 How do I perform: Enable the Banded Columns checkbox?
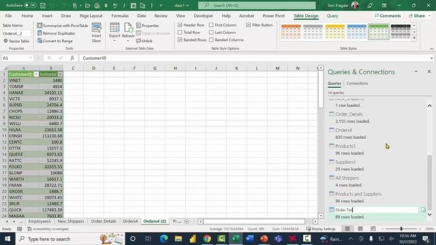click(211, 40)
